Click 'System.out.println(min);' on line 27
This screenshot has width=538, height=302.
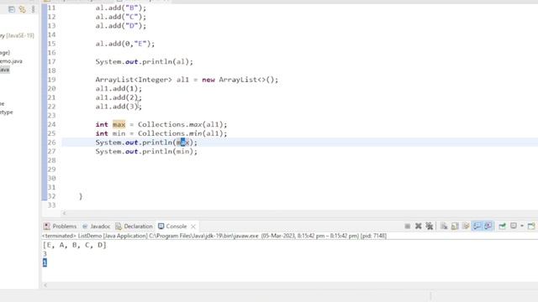146,151
